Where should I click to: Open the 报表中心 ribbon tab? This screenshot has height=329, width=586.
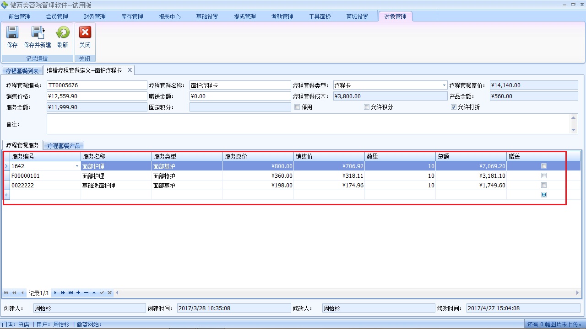[x=169, y=16]
